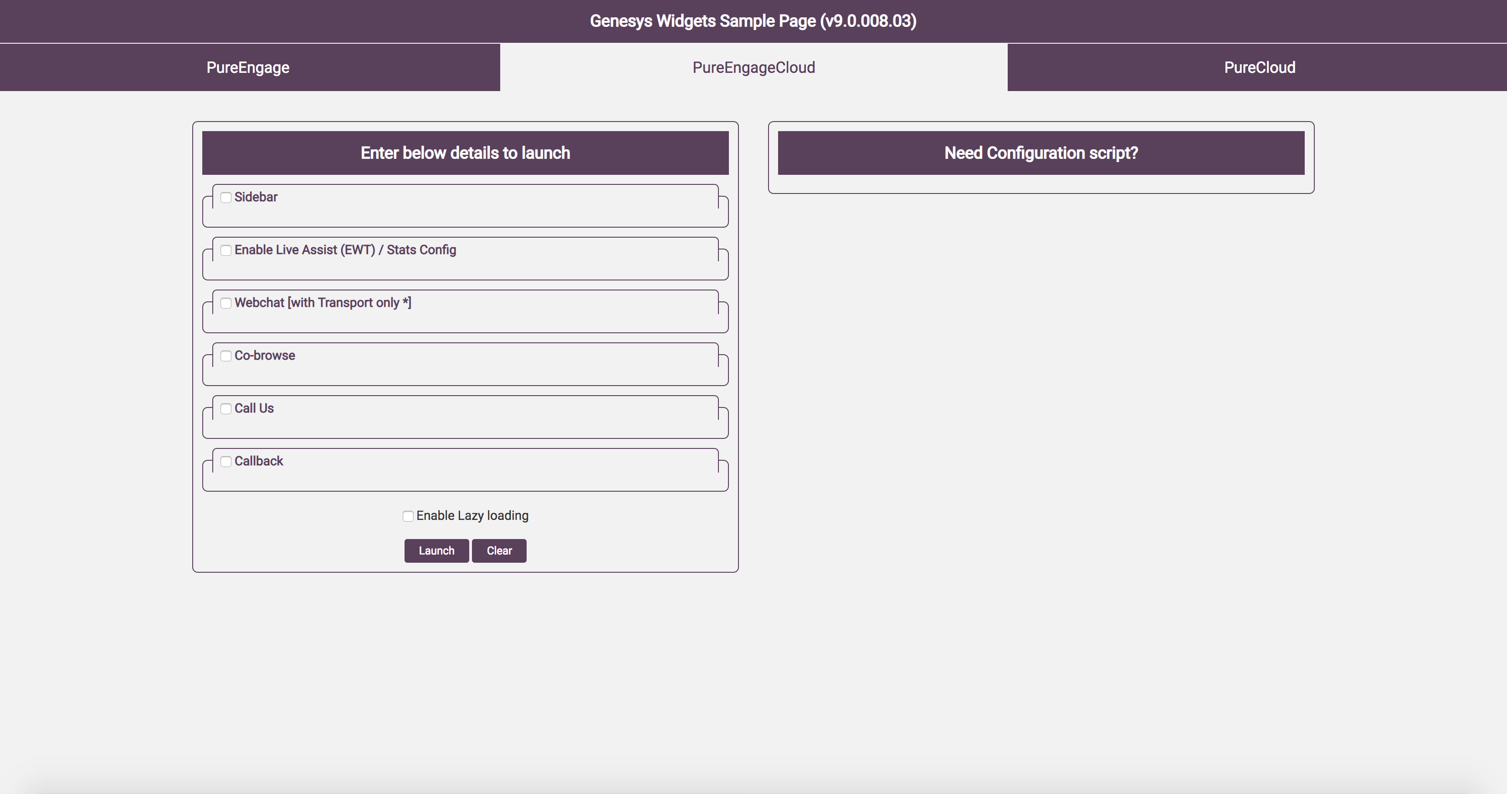1507x794 pixels.
Task: Select the PureEngageCloud tab
Action: [753, 67]
